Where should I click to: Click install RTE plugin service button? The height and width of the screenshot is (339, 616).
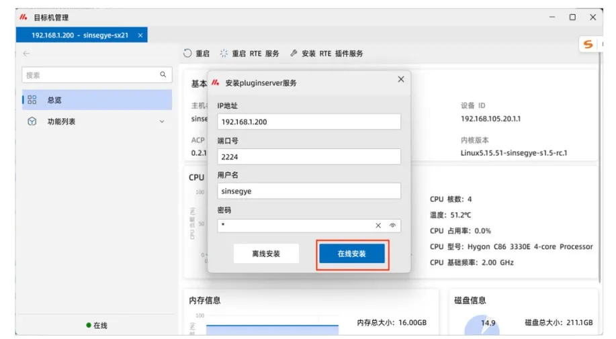point(326,53)
